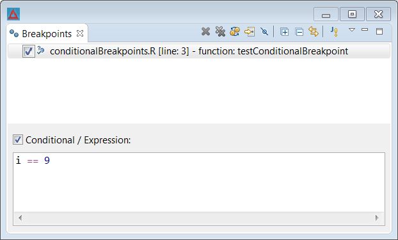The height and width of the screenshot is (240, 398).
Task: Click the right arrow of horizontal scrollbar
Action: tap(377, 218)
